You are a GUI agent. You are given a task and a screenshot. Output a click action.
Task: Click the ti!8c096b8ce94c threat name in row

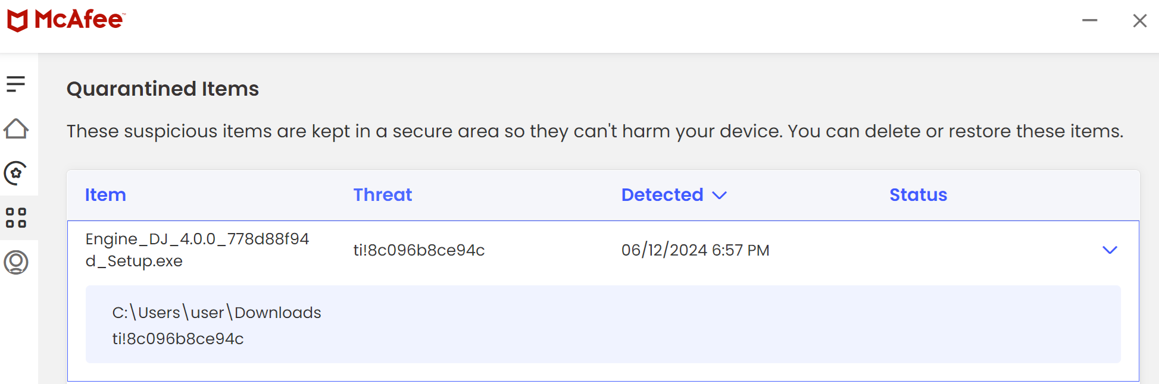tap(419, 250)
